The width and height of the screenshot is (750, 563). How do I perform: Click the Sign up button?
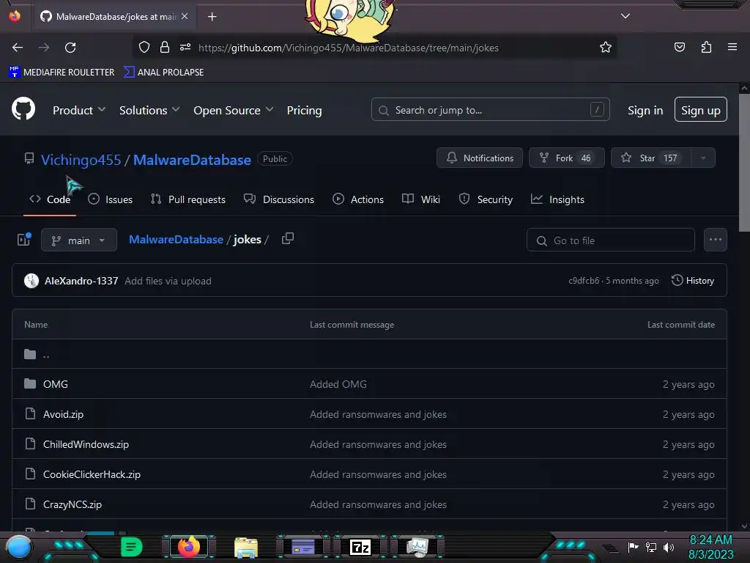point(701,110)
